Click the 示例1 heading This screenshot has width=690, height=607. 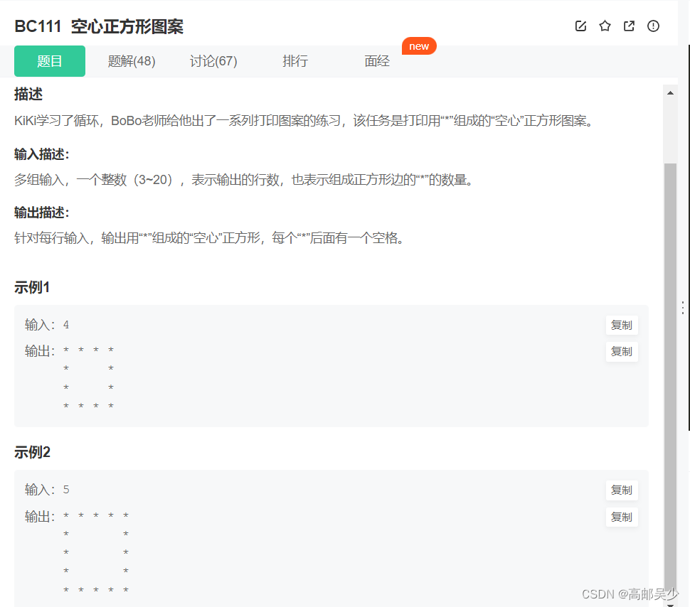pyautogui.click(x=32, y=287)
